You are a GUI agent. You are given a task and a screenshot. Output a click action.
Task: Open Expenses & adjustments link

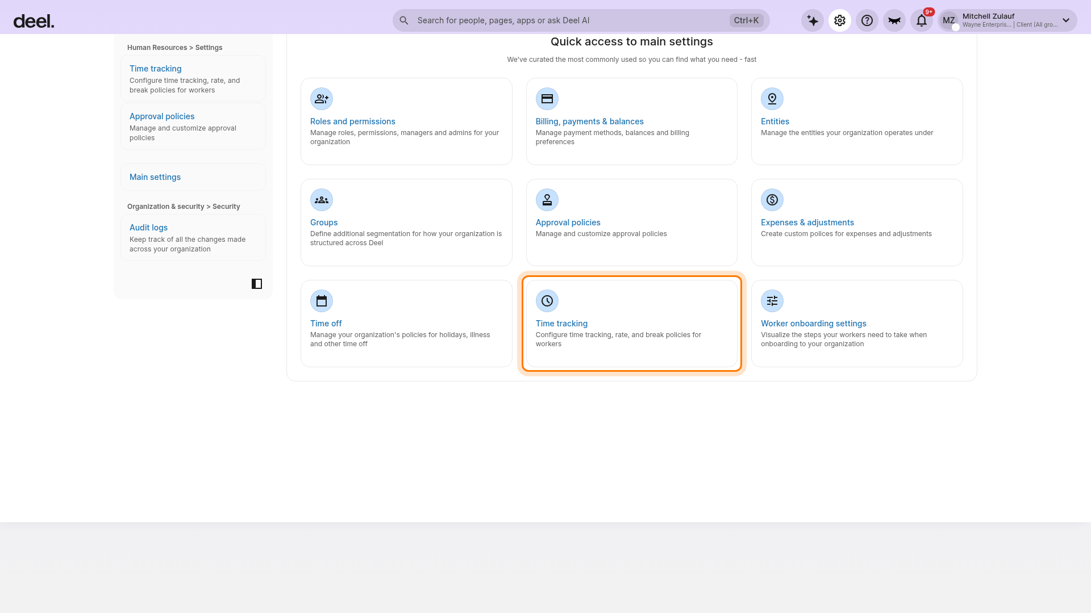pyautogui.click(x=807, y=222)
